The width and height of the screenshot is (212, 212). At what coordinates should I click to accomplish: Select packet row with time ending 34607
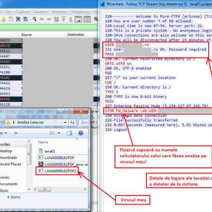point(49,57)
